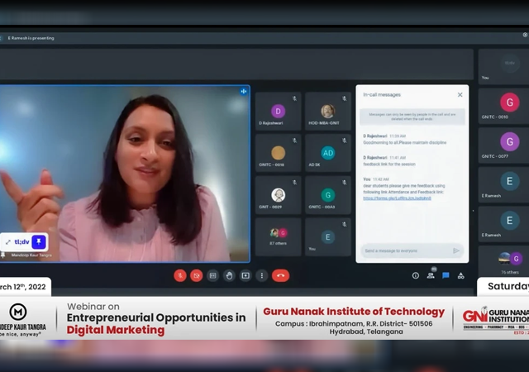
Task: Show everyone via the people icon
Action: coord(431,276)
